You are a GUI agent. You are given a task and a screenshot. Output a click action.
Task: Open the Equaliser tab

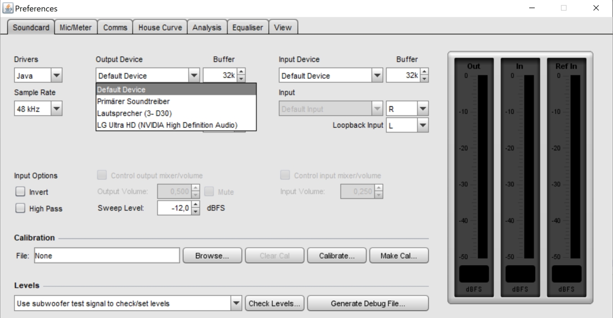coord(247,28)
